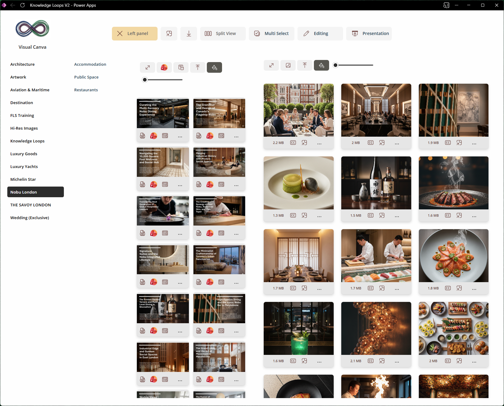This screenshot has width=504, height=406.
Task: Click the image icon in image gallery toolbar
Action: click(x=288, y=65)
